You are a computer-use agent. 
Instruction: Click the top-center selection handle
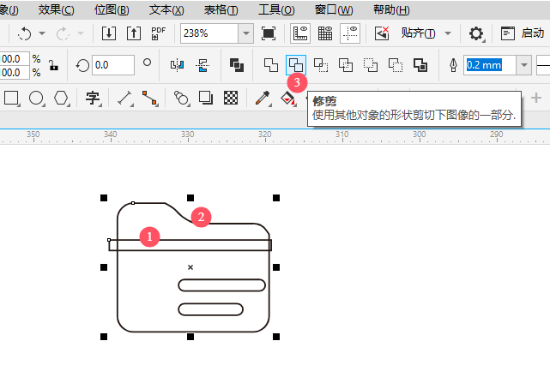(190, 198)
